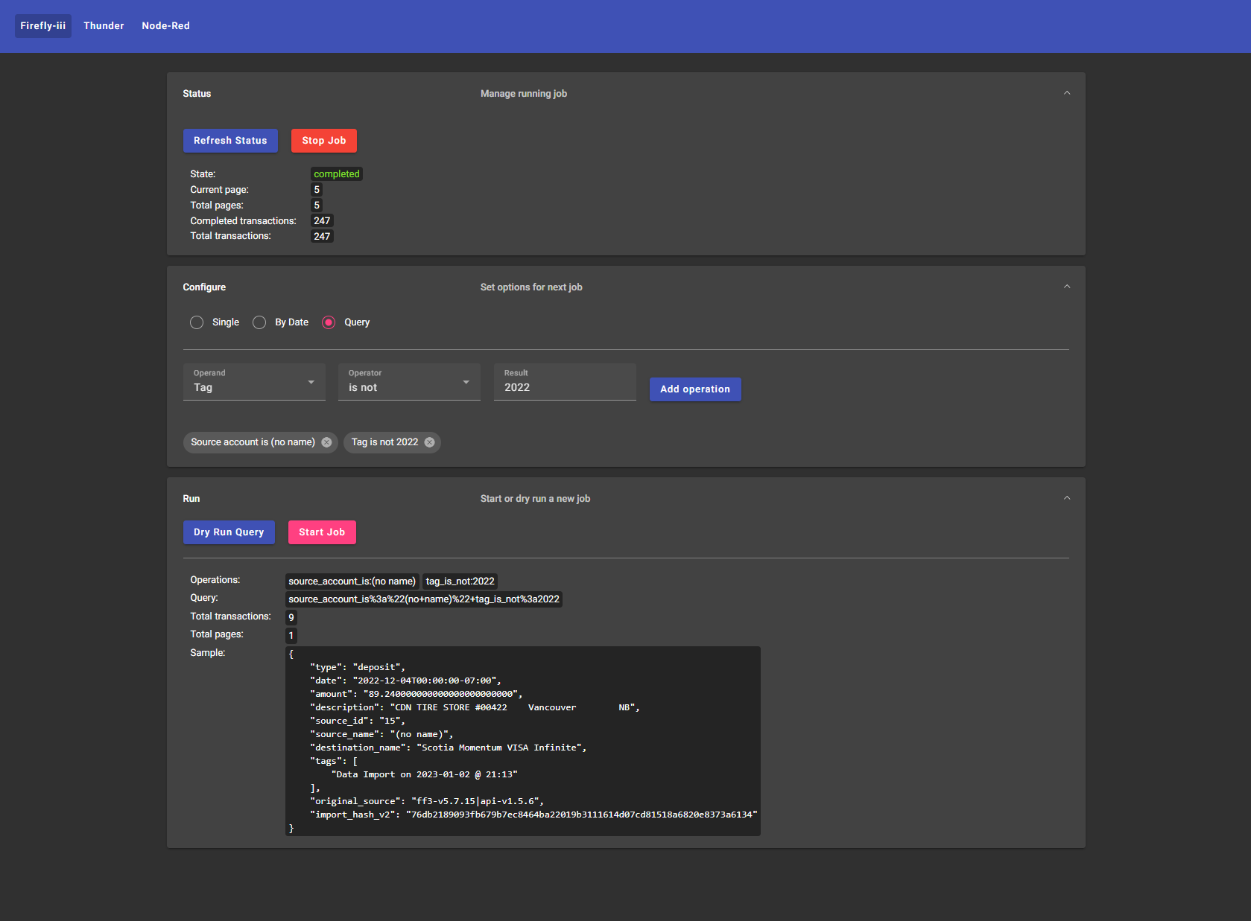Switch to the Thunder tab
The width and height of the screenshot is (1251, 921).
point(104,26)
